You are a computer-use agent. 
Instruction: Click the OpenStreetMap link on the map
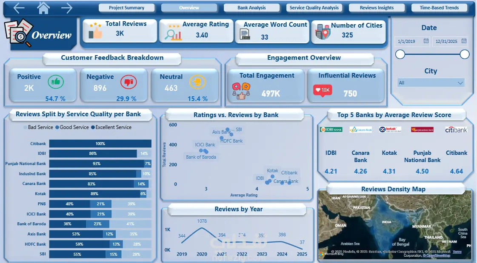click(437, 255)
